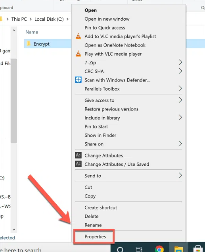
Task: Select Copy in the context menu
Action: [x=90, y=196]
